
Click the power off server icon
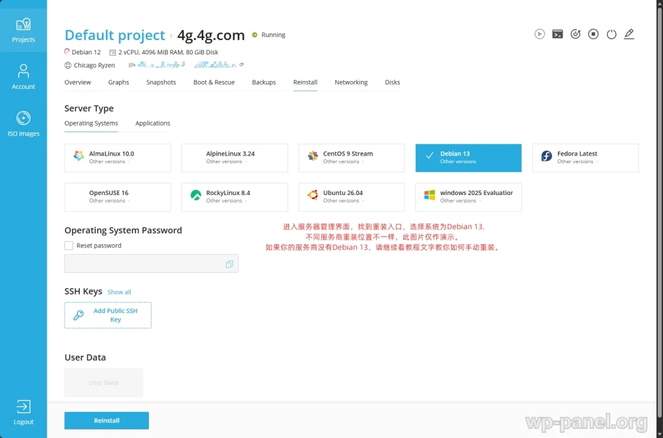pos(611,34)
